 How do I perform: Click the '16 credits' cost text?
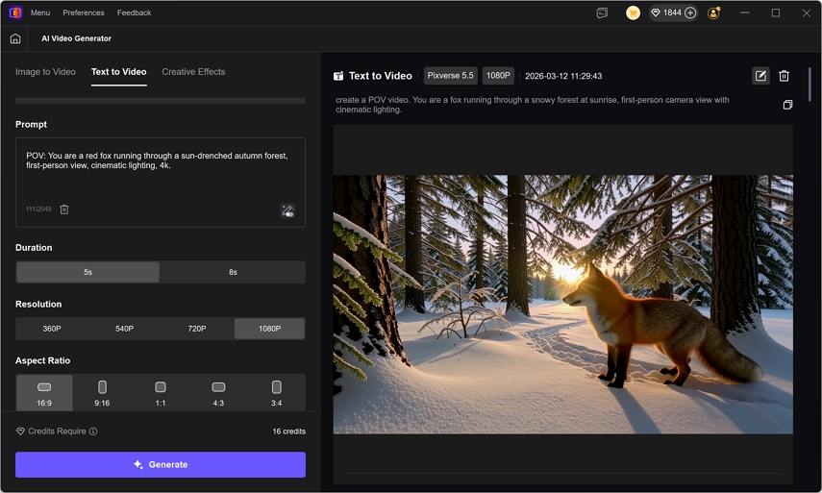click(288, 431)
